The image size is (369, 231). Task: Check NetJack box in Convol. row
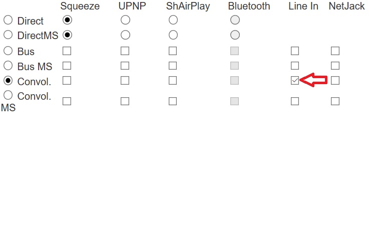click(335, 80)
